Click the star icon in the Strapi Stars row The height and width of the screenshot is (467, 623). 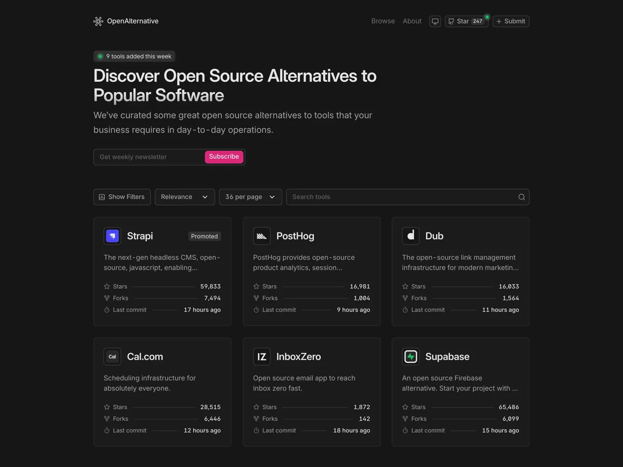tap(107, 287)
